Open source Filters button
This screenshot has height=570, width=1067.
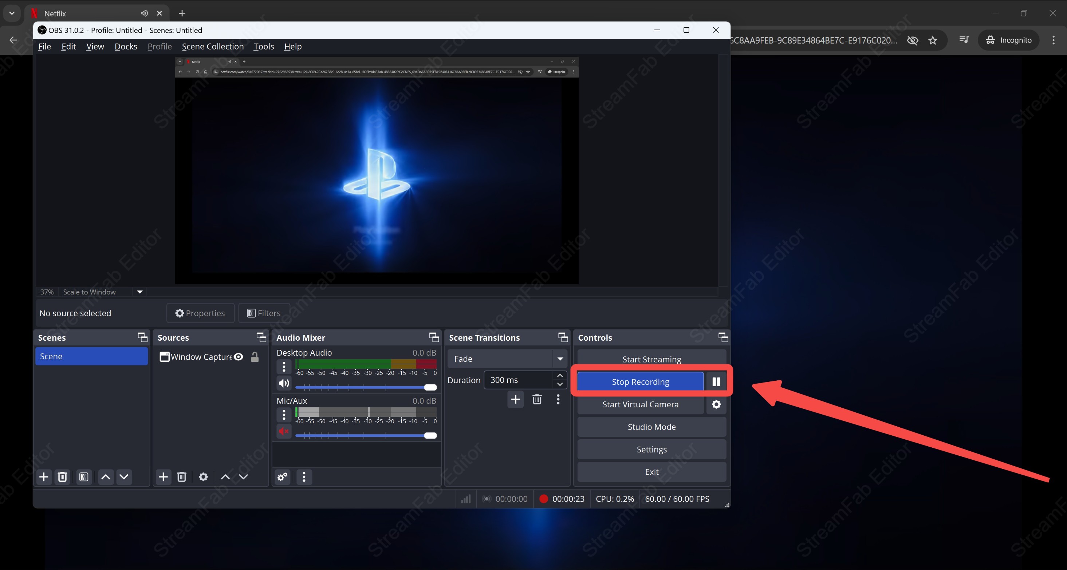(264, 313)
